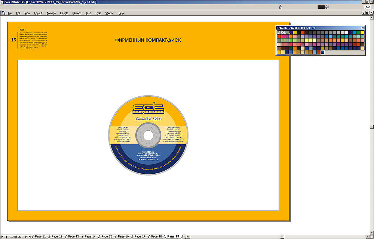The height and width of the screenshot is (239, 374).
Task: Pick the light sky blue swatch in last row
Action: point(315,52)
